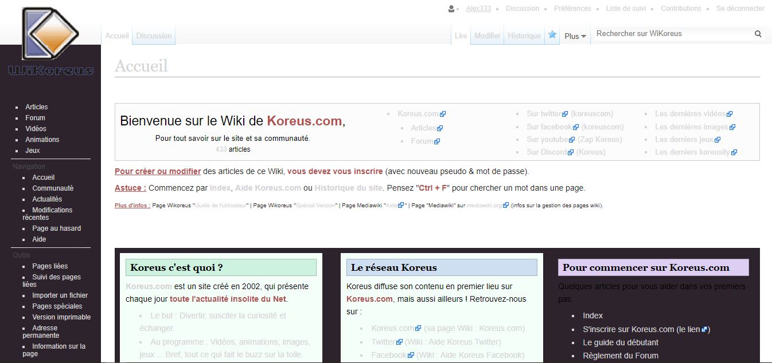Open the Forum link in the sidebar
The height and width of the screenshot is (363, 772).
pos(35,118)
